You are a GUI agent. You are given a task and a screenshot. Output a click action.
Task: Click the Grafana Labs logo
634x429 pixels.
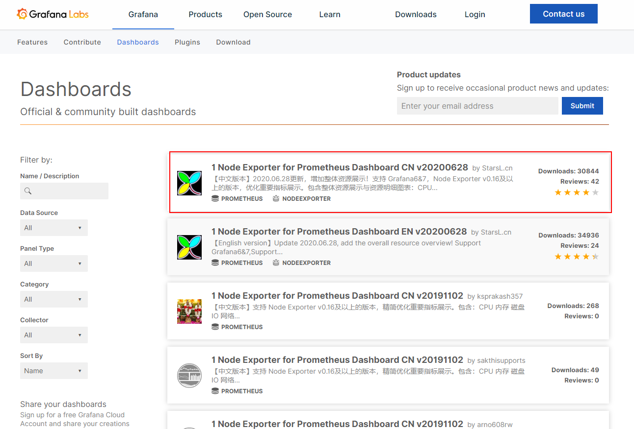click(x=53, y=14)
